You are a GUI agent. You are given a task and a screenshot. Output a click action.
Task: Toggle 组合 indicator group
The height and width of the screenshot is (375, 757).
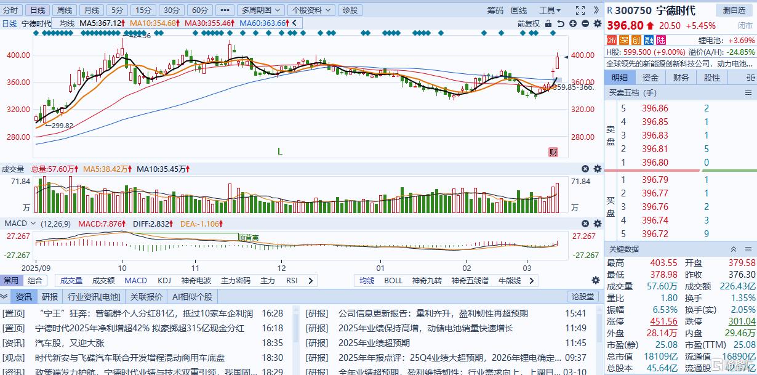pyautogui.click(x=35, y=280)
